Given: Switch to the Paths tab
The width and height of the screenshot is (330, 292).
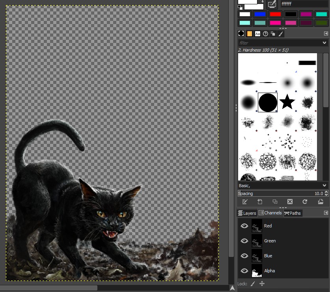Looking at the screenshot, I should tap(293, 213).
